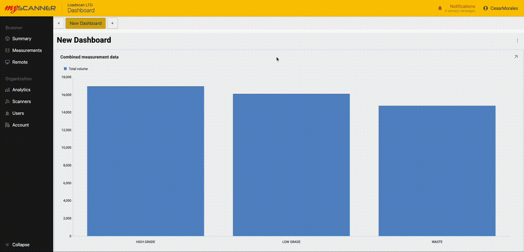Open Notifications panel text
This screenshot has width=524, height=252.
(x=462, y=6)
